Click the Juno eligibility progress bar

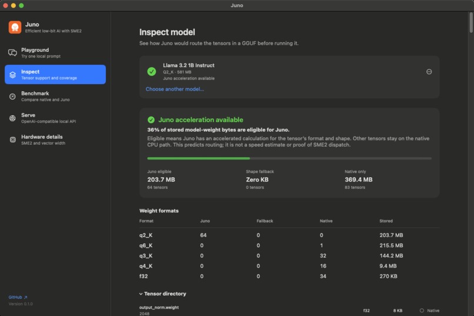[x=289, y=158]
